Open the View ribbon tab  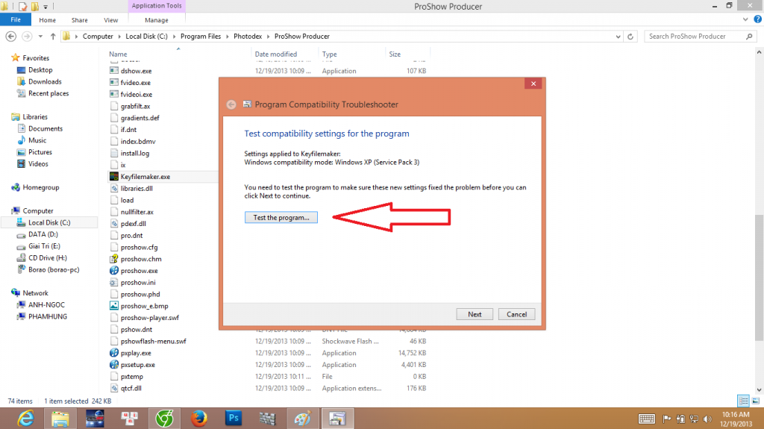[x=110, y=20]
